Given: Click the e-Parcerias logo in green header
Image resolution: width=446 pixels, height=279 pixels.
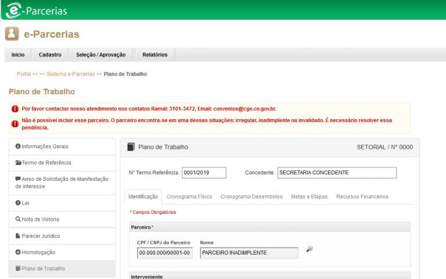Looking at the screenshot, I should [x=37, y=10].
